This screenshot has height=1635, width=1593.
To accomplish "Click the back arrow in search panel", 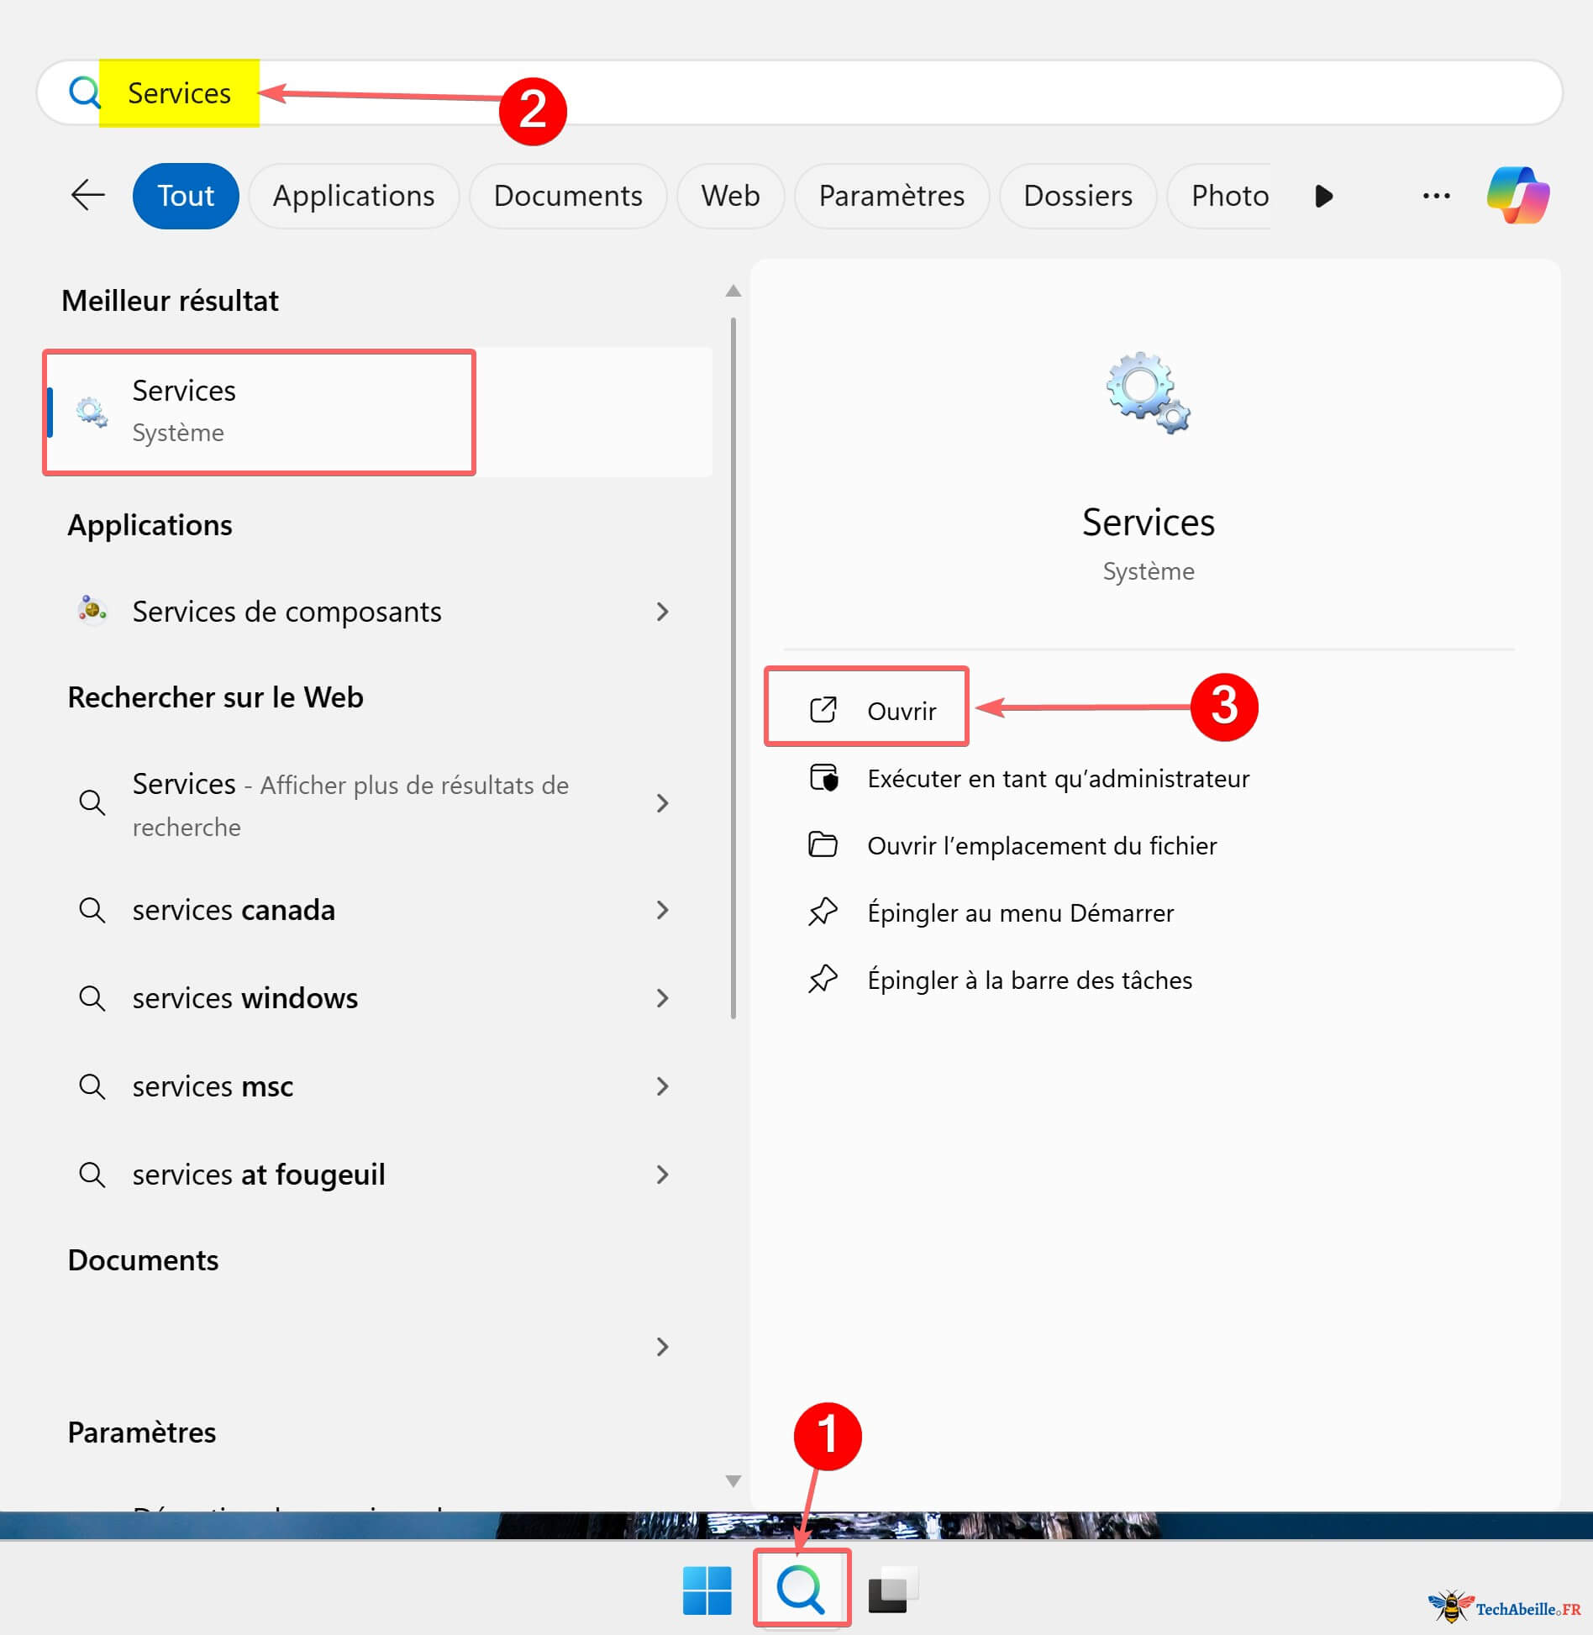I will pyautogui.click(x=87, y=196).
